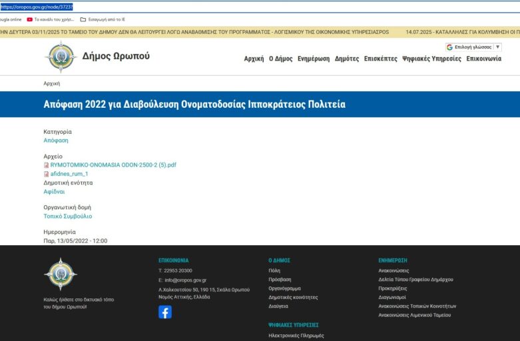Click the info@oropos.gov.gr email in footer

tap(185, 280)
